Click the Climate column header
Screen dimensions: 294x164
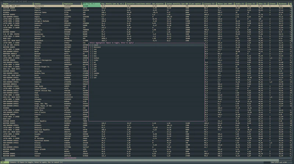pos(272,4)
